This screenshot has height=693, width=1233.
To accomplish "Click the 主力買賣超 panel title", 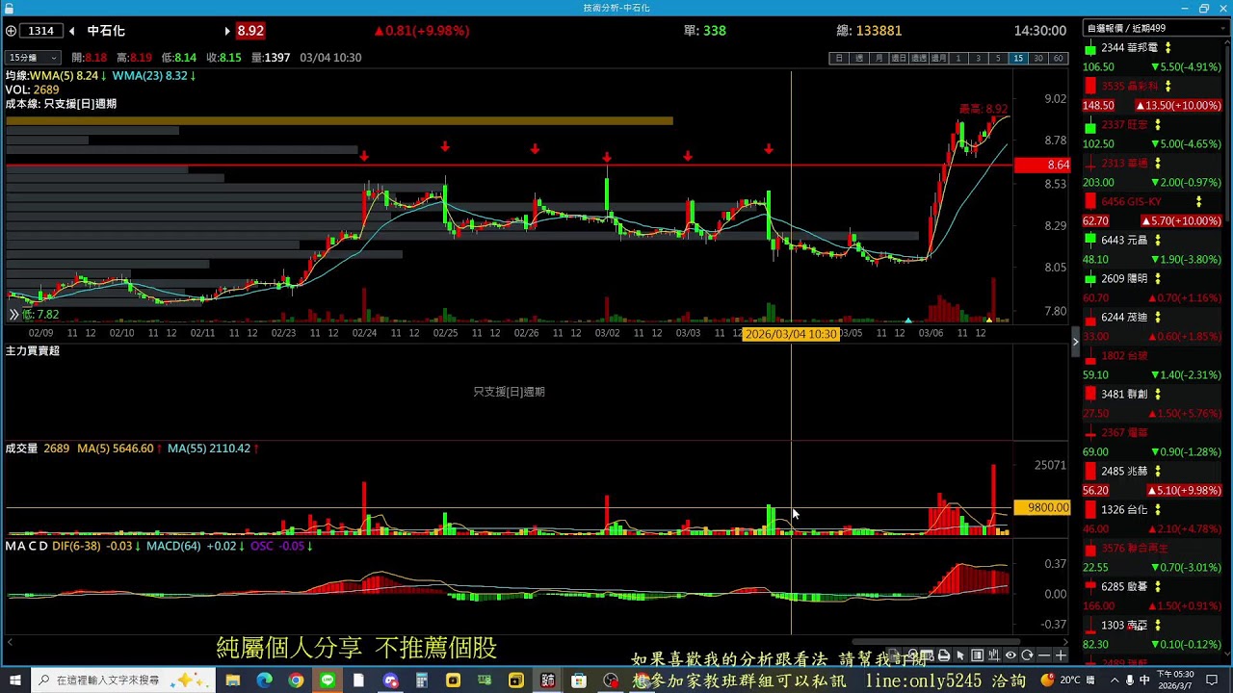I will click(33, 350).
